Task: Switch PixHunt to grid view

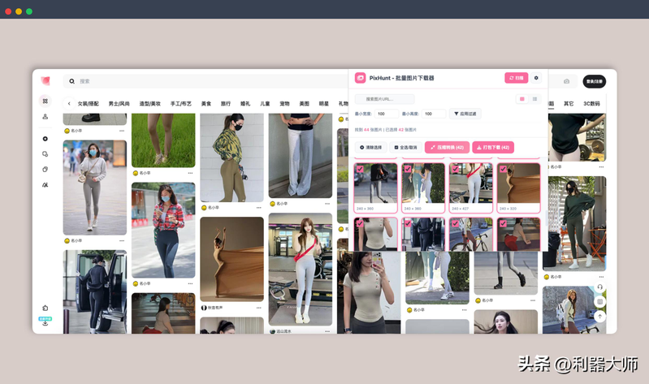Action: [x=521, y=99]
